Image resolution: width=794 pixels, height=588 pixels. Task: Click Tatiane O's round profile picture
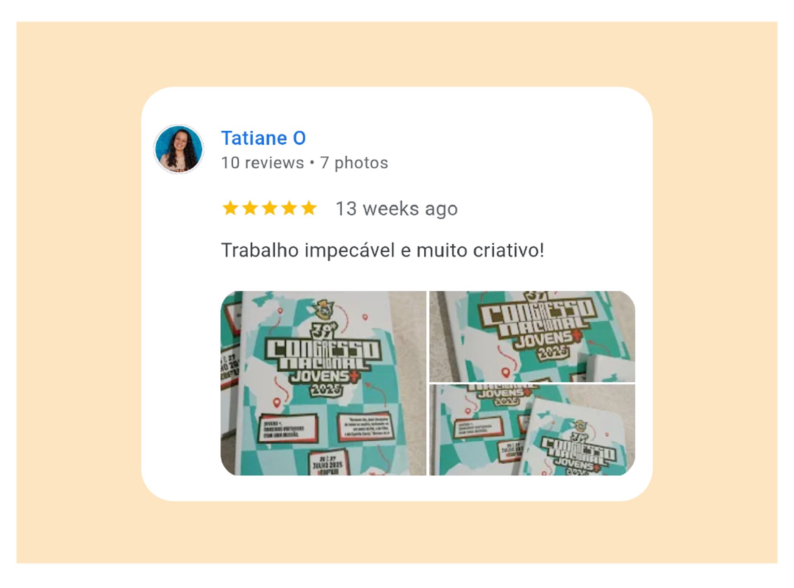click(179, 149)
